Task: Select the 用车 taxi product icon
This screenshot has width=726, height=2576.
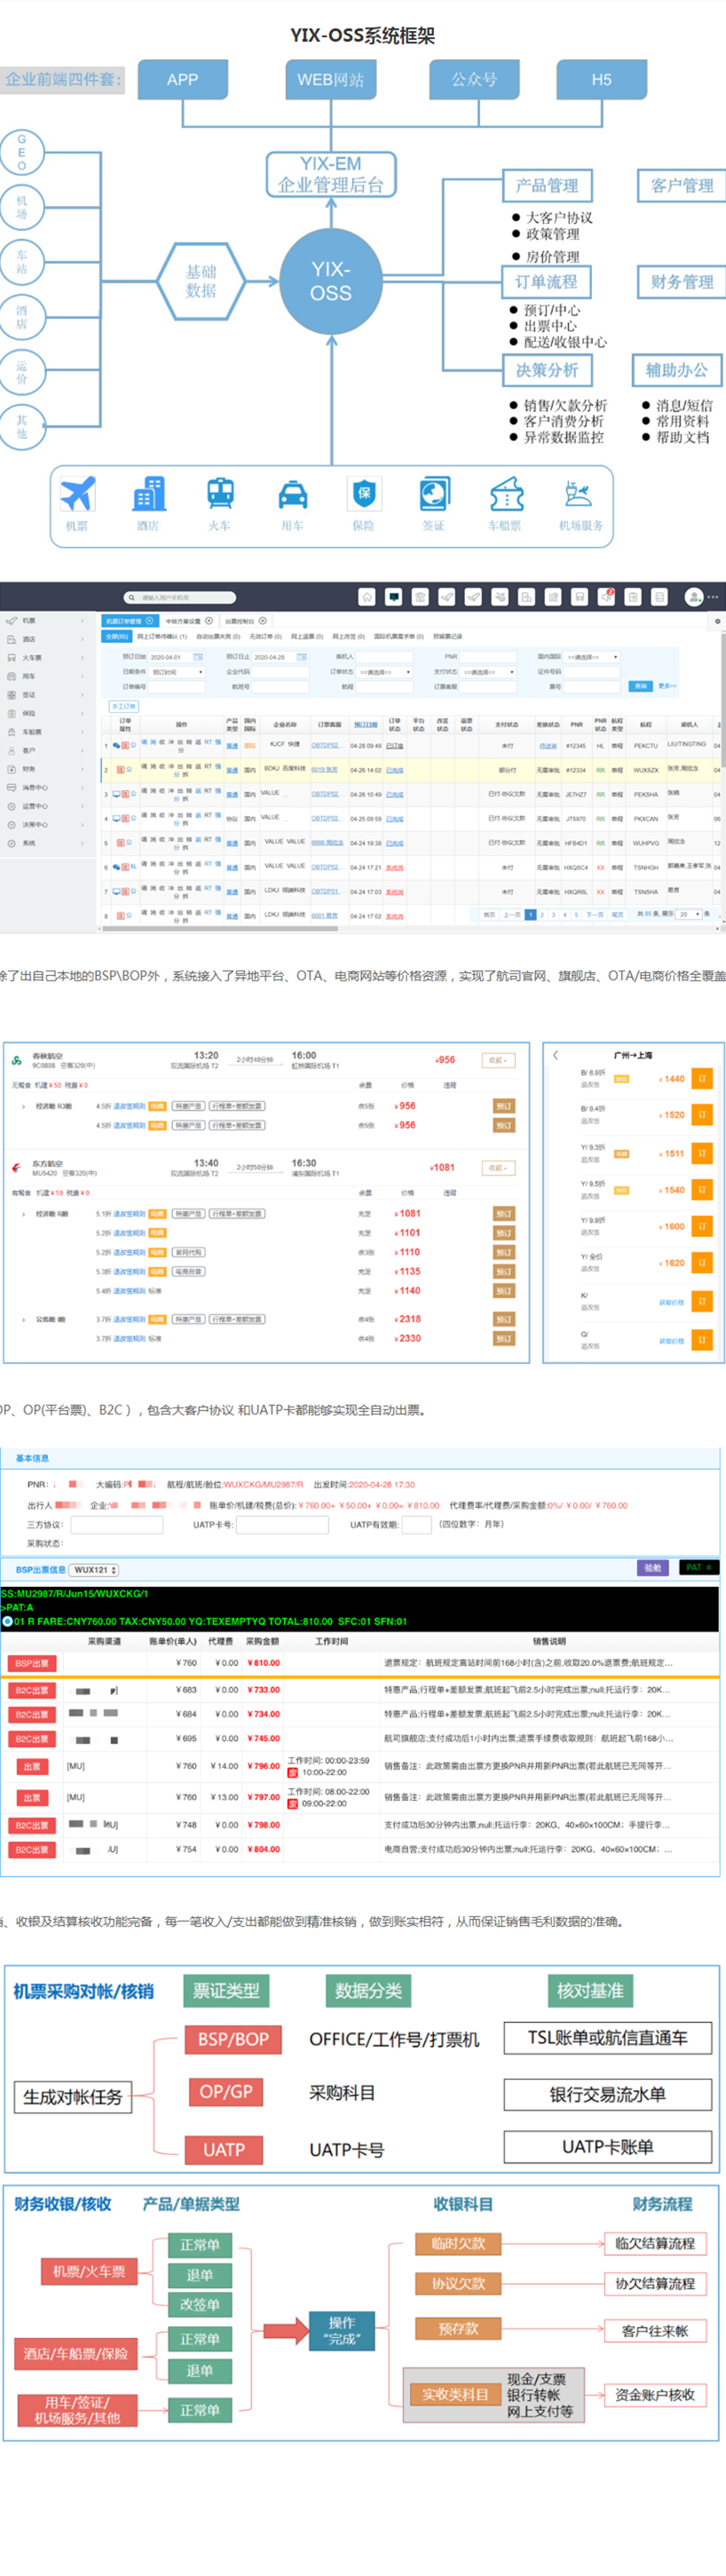Action: (x=292, y=494)
